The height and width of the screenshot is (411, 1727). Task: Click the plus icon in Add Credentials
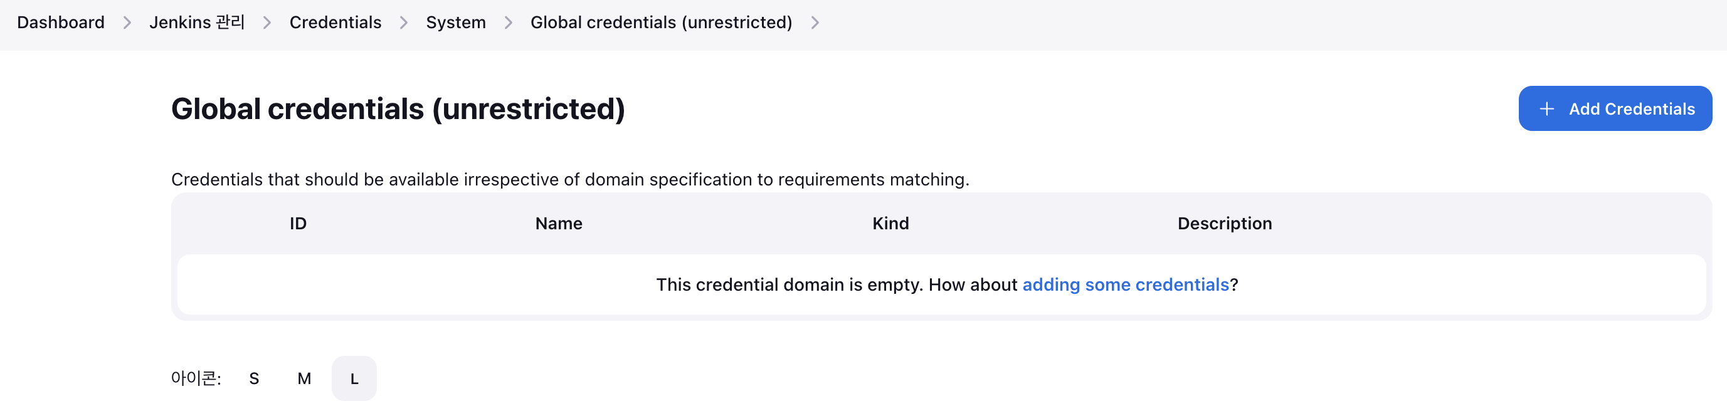pyautogui.click(x=1546, y=109)
